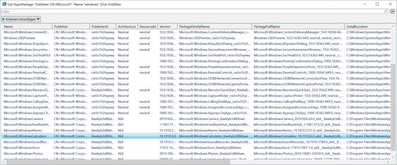Click PackageFullName Microsoft.Windows.OOBENetworkConnectionFlow cell
The height and width of the screenshot is (165, 397).
tap(298, 78)
